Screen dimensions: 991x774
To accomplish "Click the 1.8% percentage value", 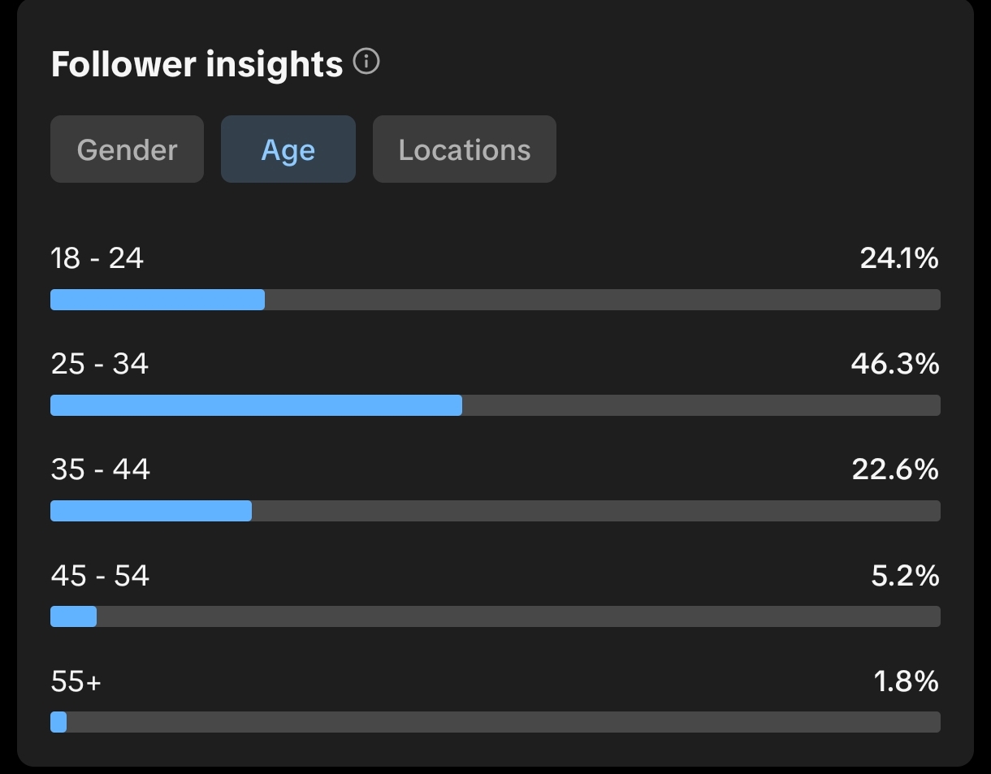I will click(x=906, y=681).
